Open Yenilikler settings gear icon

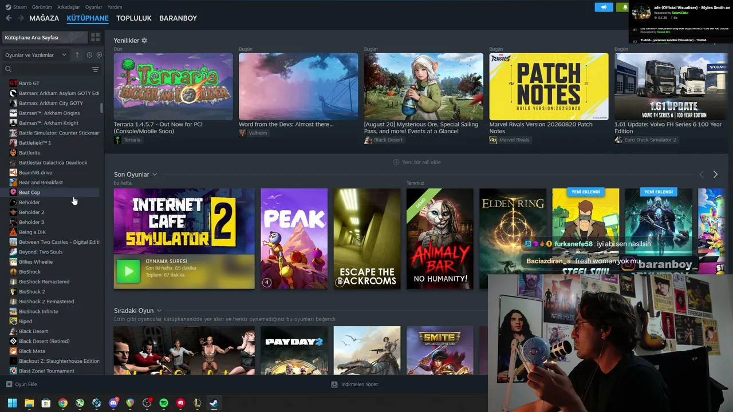click(x=144, y=41)
